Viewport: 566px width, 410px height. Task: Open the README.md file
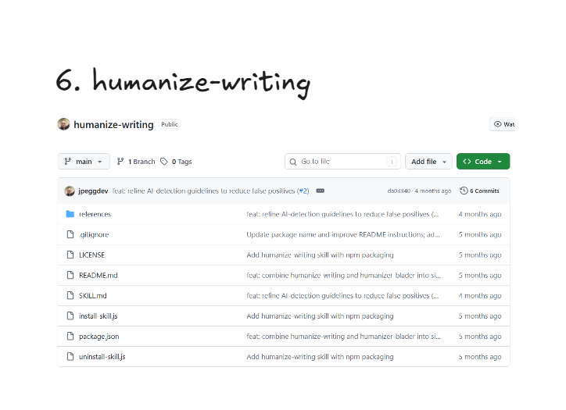99,276
